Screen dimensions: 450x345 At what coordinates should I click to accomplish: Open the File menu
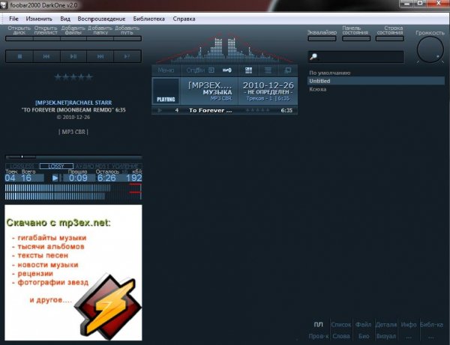coord(13,19)
